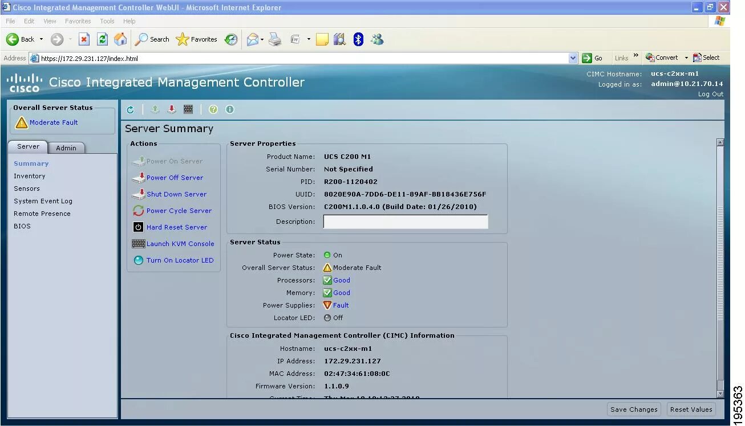Open Inventory in the Server navigation
The image size is (745, 426).
(30, 176)
